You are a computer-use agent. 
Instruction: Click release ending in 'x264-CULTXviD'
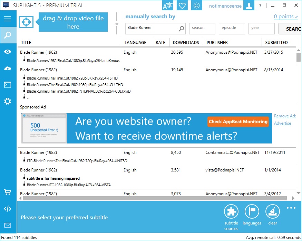pyautogui.click(x=79, y=91)
